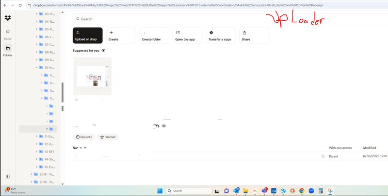Click Transfer a copy button

point(221,35)
